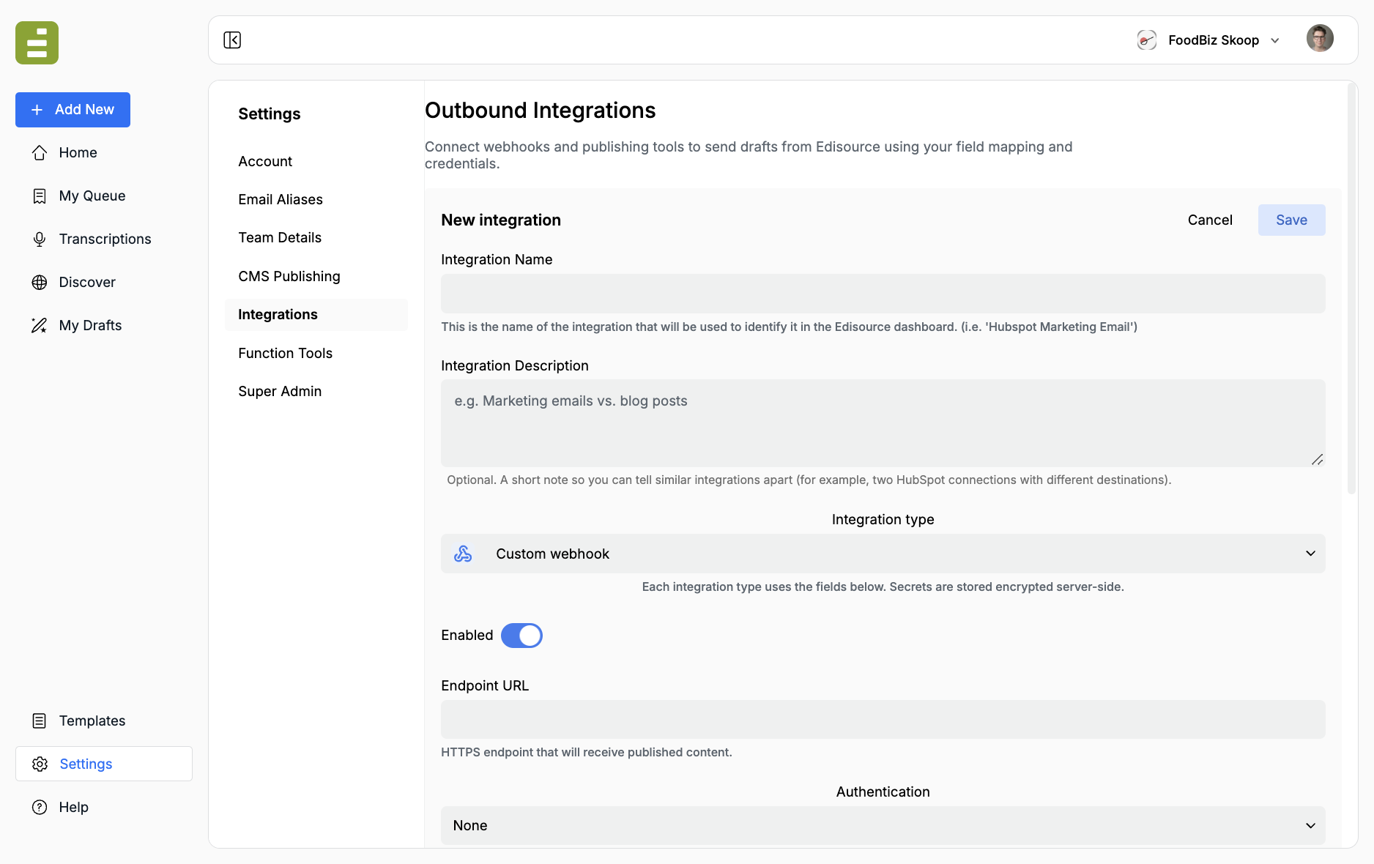This screenshot has height=864, width=1374.
Task: Save the new integration
Action: [x=1291, y=220]
